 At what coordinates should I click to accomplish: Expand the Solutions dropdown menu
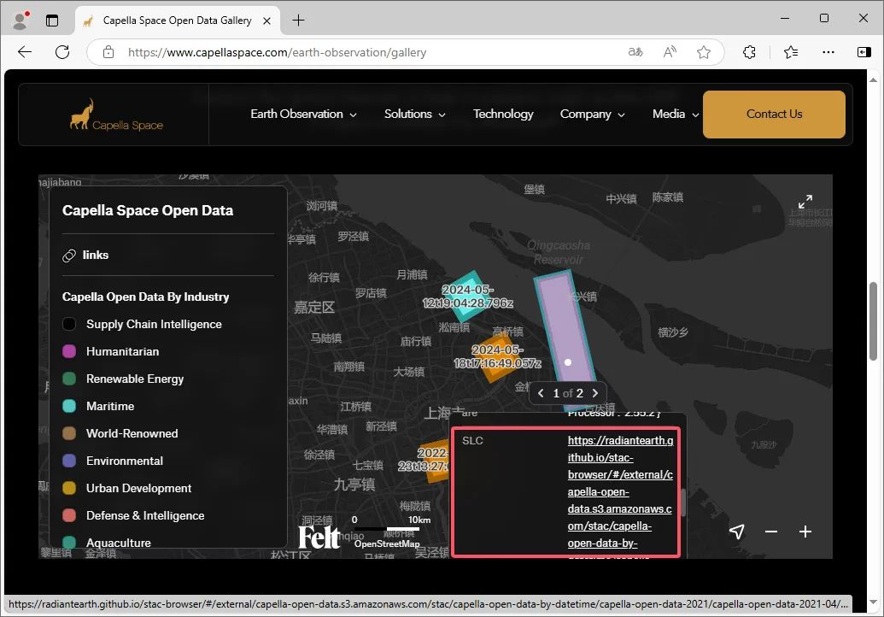click(x=414, y=114)
